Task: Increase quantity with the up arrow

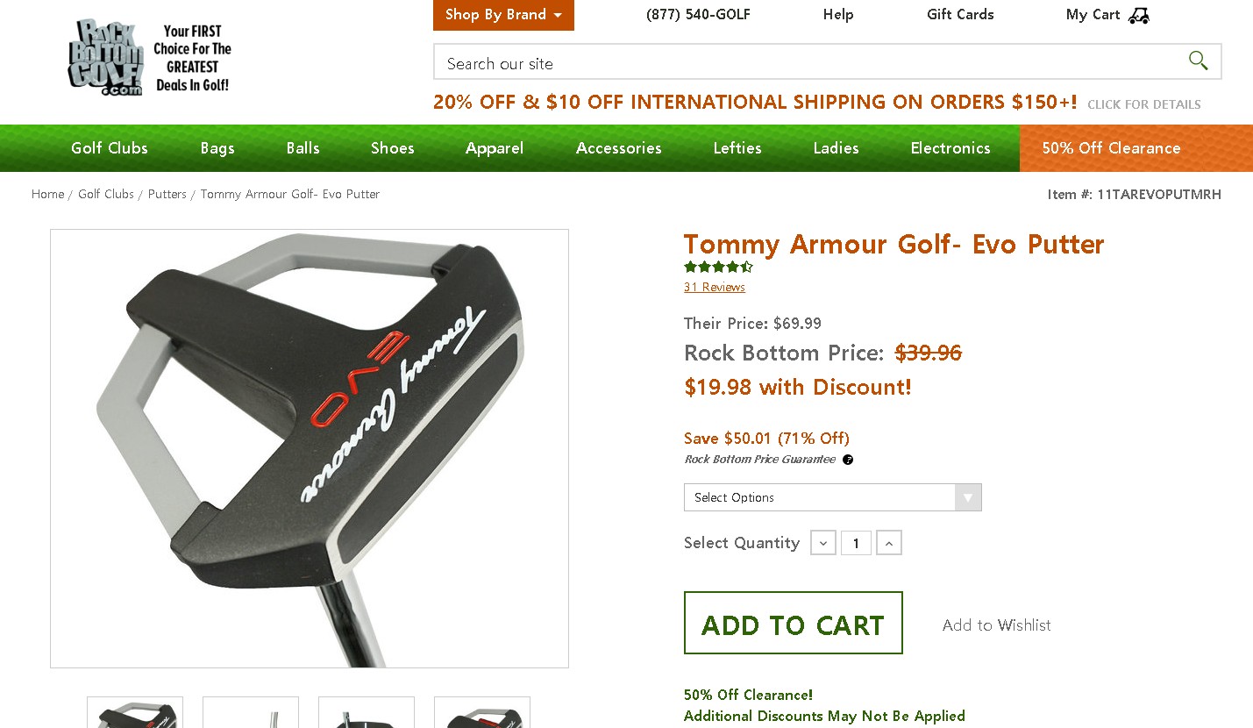Action: 889,543
